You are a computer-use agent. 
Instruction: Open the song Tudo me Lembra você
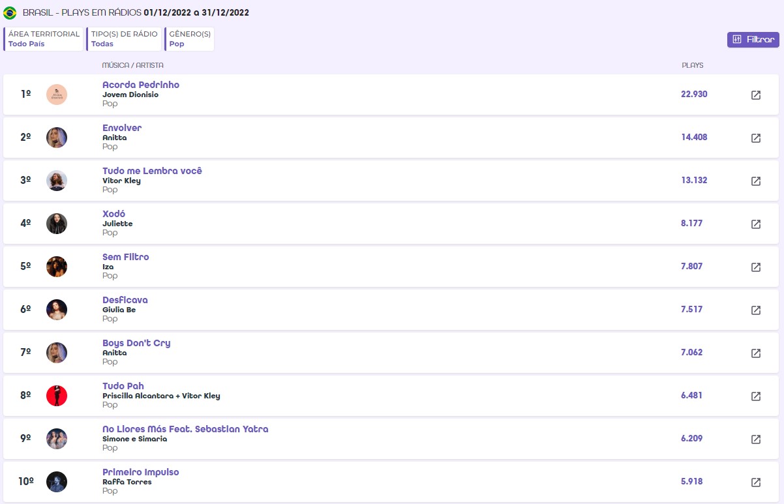(x=152, y=171)
